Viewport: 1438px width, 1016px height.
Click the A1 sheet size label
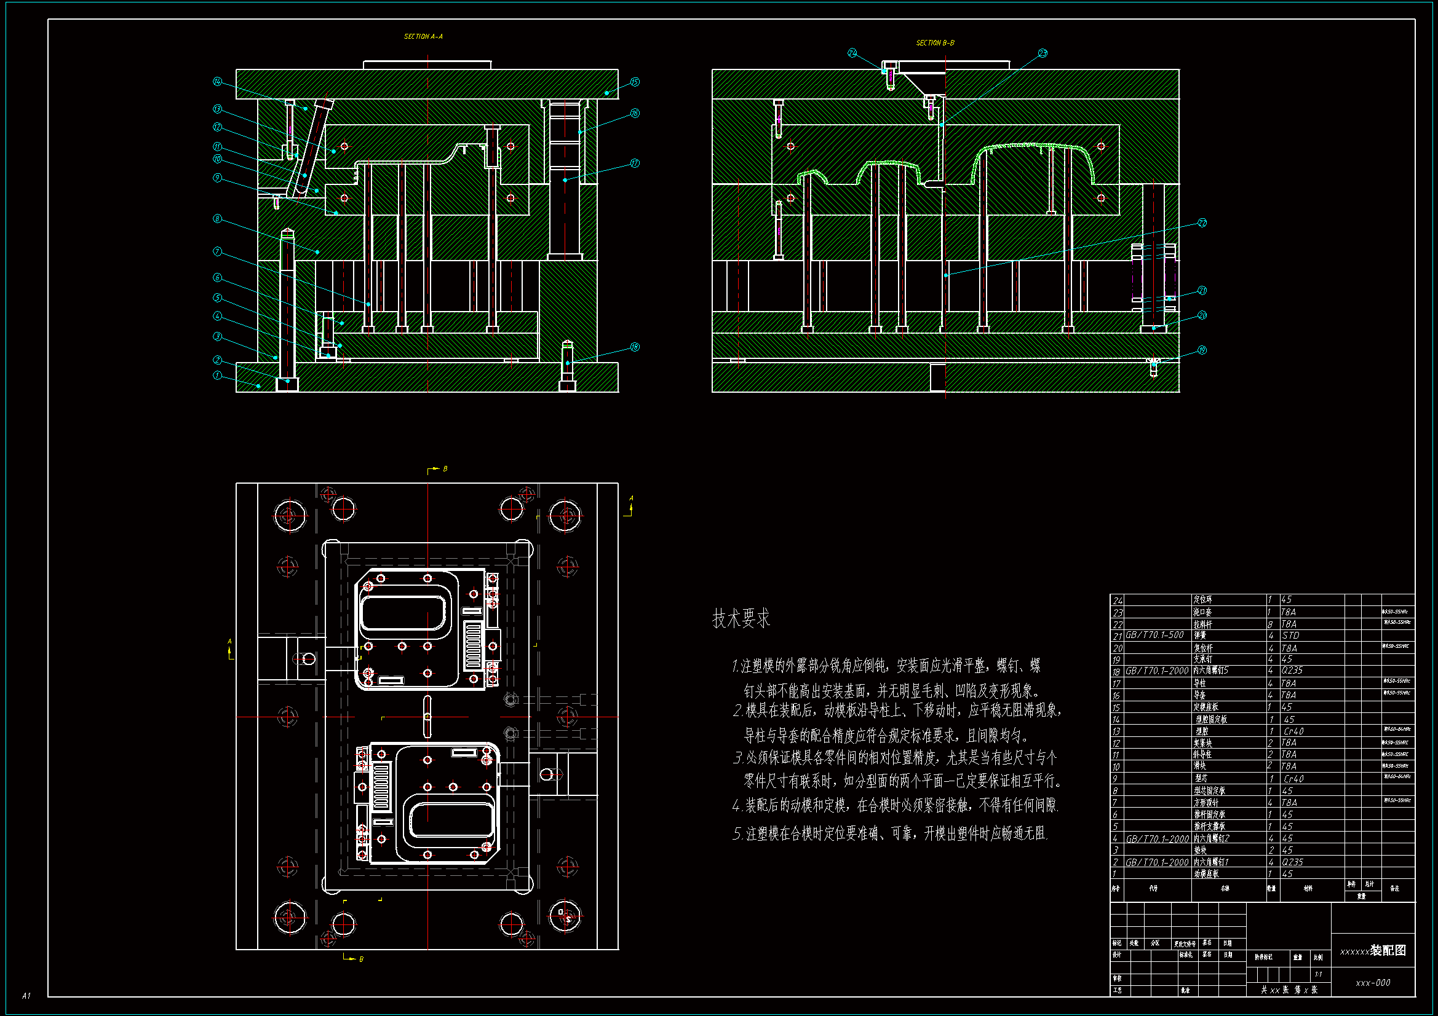(x=26, y=995)
